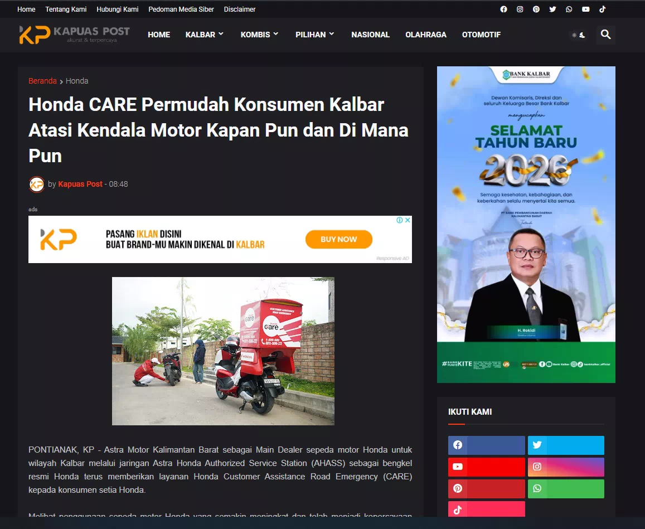Viewport: 645px width, 529px height.
Task: Open the Facebook icon in top bar
Action: click(503, 9)
